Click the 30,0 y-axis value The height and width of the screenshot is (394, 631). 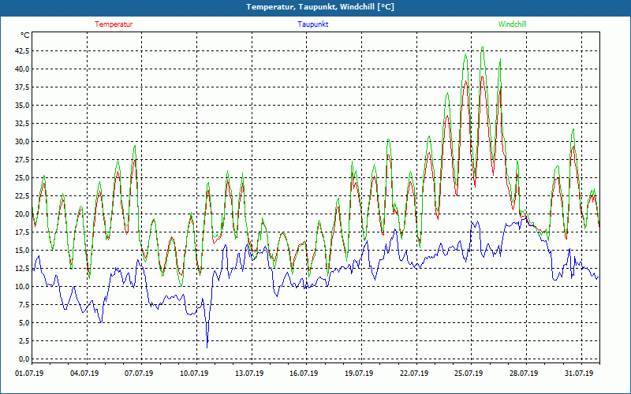pyautogui.click(x=21, y=142)
